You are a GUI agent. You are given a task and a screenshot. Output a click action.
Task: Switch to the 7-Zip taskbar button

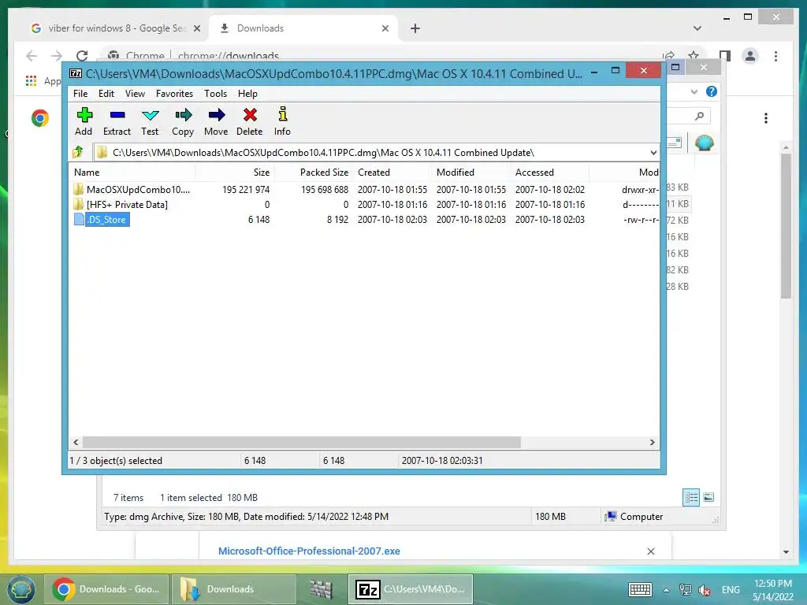click(x=411, y=589)
